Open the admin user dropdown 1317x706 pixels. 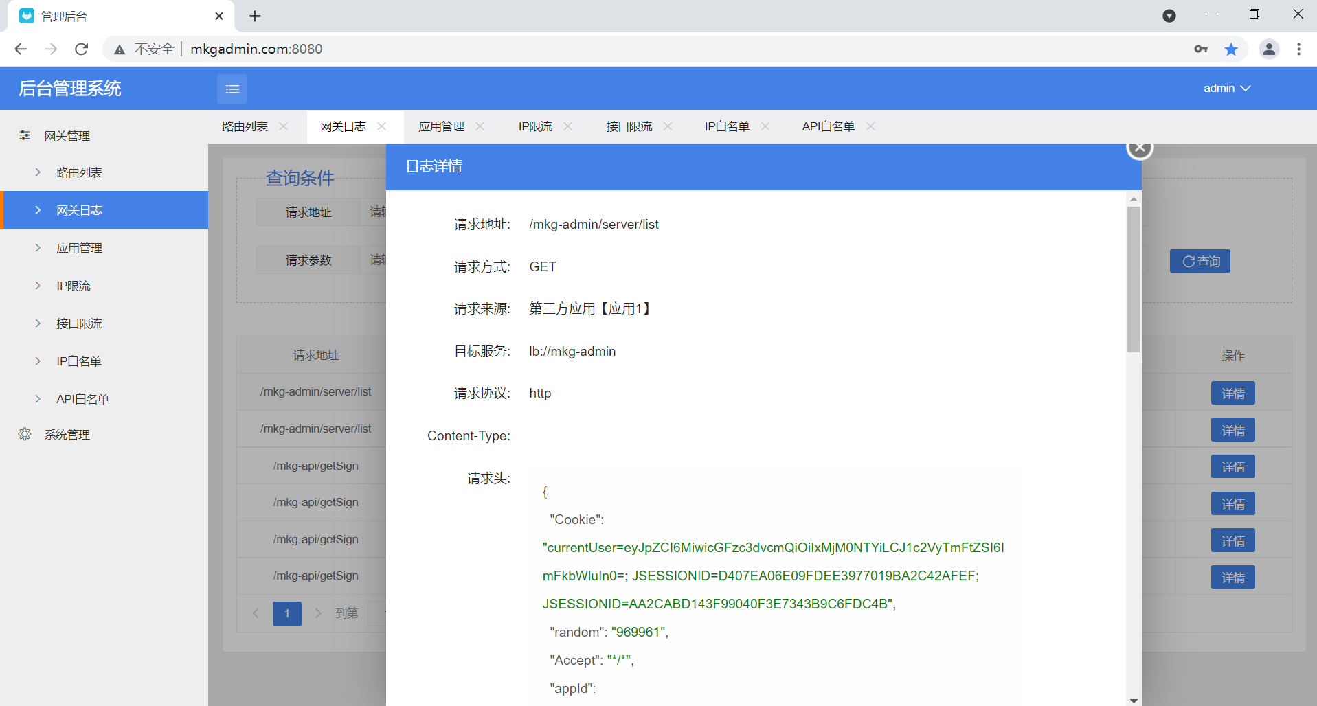click(1227, 89)
